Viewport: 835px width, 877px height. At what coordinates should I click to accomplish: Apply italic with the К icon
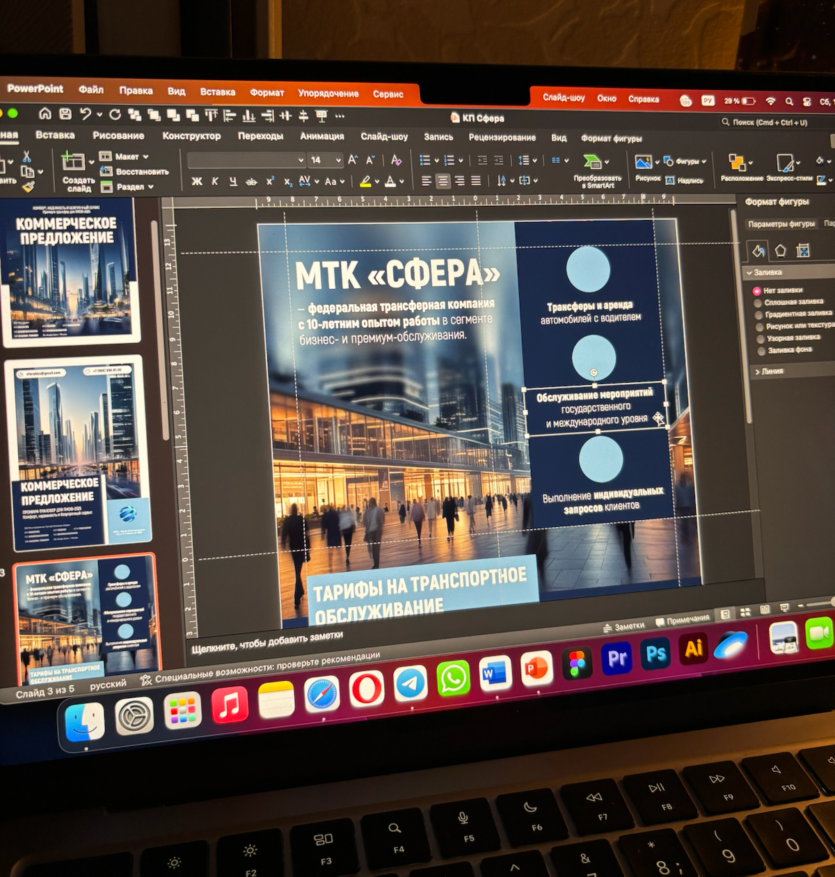coord(215,181)
